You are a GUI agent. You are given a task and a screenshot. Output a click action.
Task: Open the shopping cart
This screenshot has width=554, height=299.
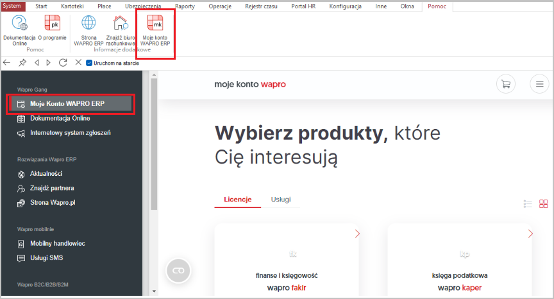(506, 84)
